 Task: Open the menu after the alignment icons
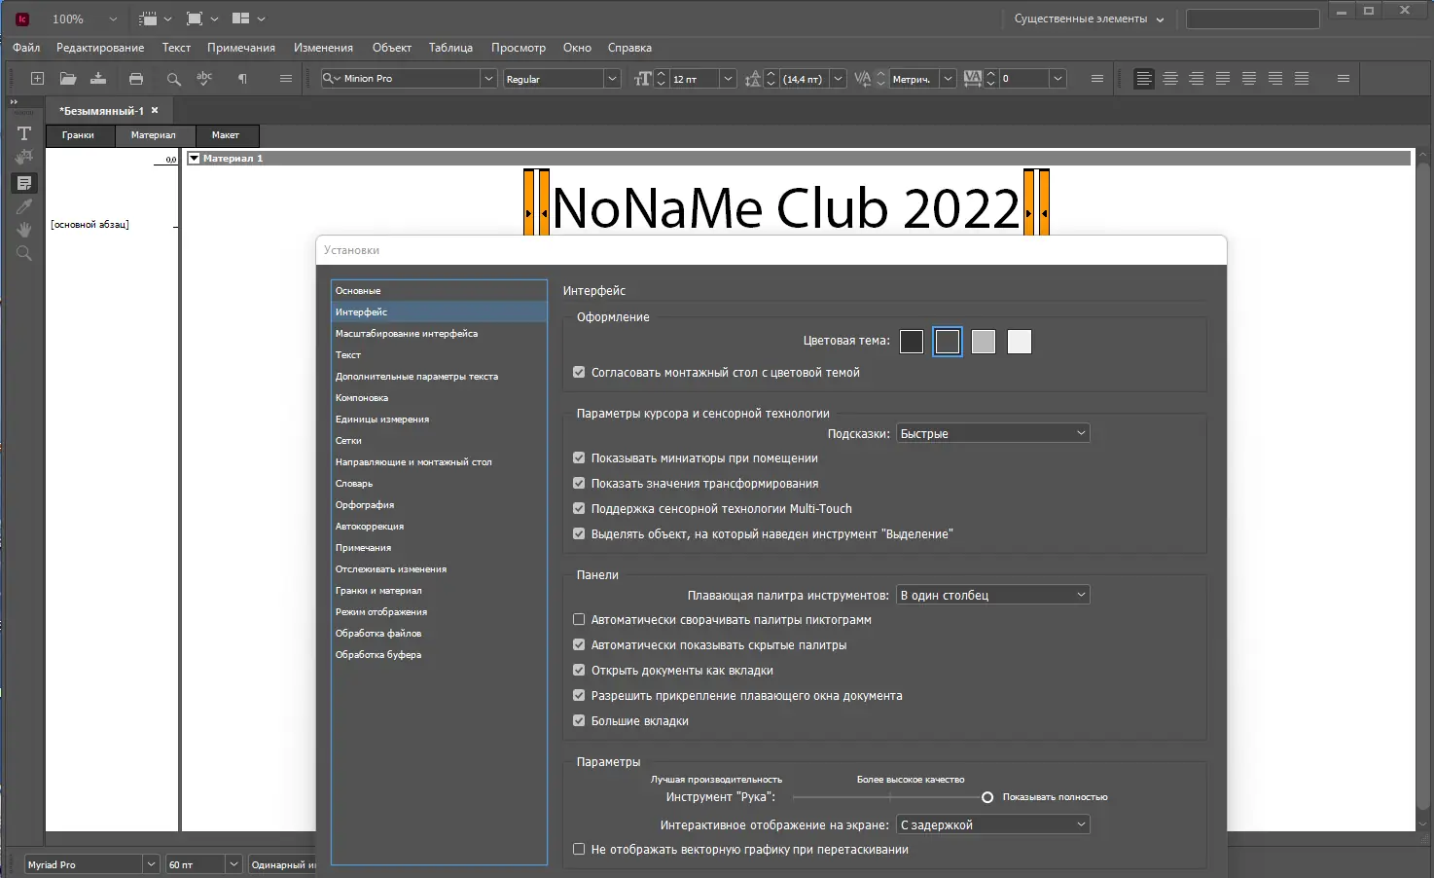[x=1344, y=78]
